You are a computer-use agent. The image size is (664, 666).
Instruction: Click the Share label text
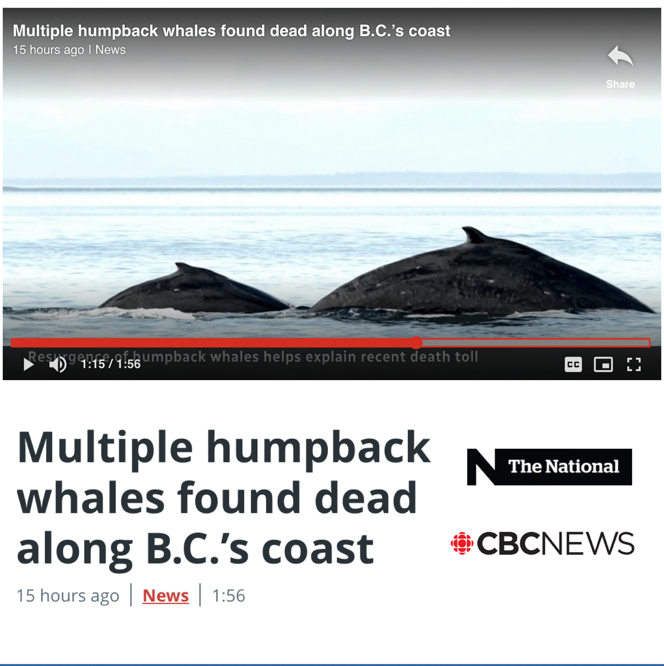[620, 84]
